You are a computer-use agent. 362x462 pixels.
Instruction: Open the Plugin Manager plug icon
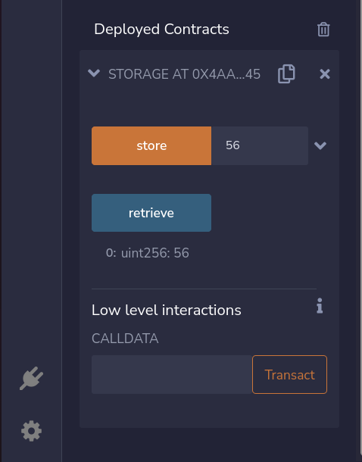32,379
